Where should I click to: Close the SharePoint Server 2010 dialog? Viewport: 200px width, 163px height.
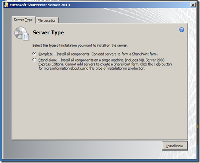tap(193, 5)
